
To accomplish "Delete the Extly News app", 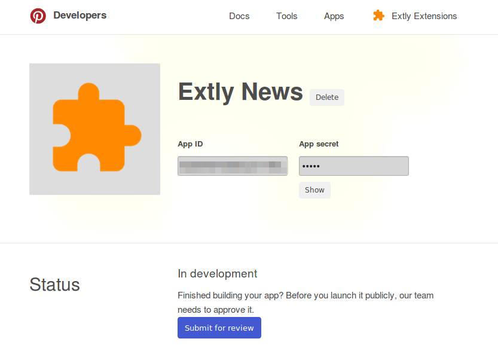I will point(327,97).
